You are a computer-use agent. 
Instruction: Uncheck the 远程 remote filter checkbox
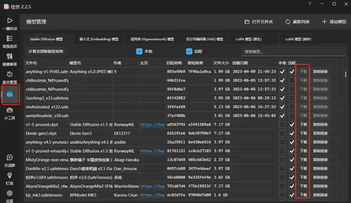click(x=189, y=51)
